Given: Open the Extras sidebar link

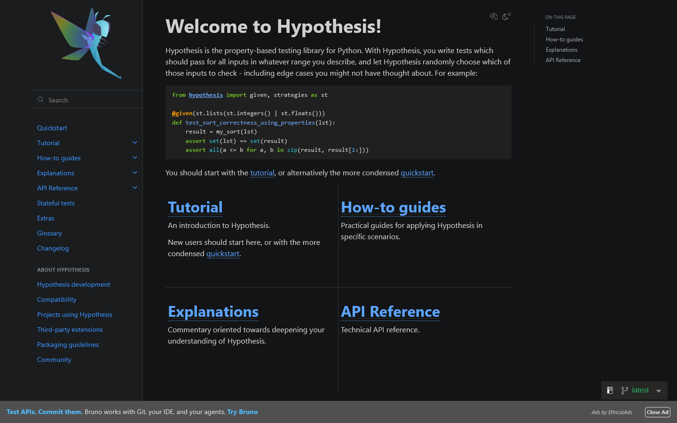Looking at the screenshot, I should pyautogui.click(x=46, y=218).
